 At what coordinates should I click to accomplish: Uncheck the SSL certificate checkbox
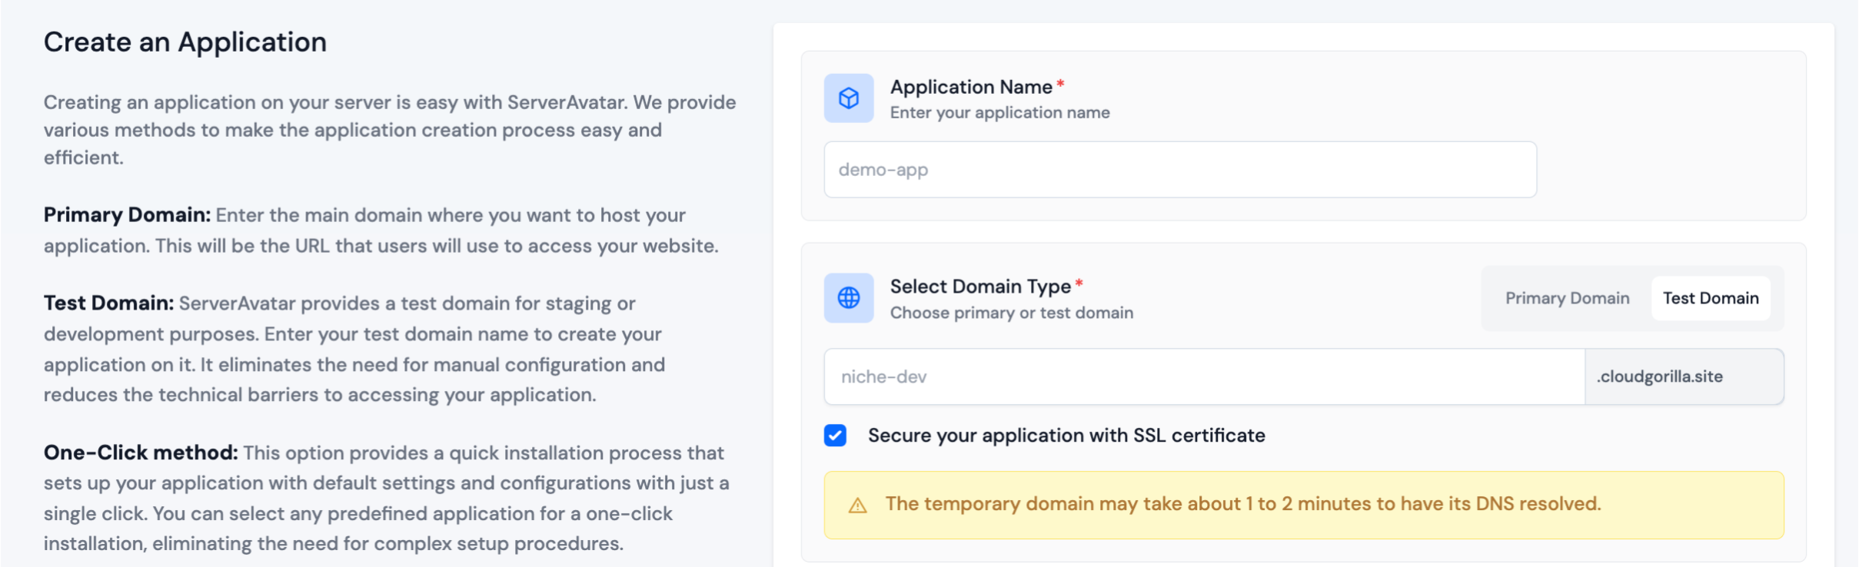click(835, 436)
